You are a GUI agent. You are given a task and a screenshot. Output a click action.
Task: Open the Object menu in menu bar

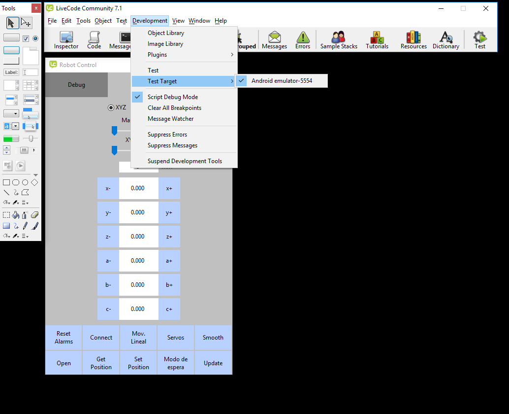(x=103, y=21)
